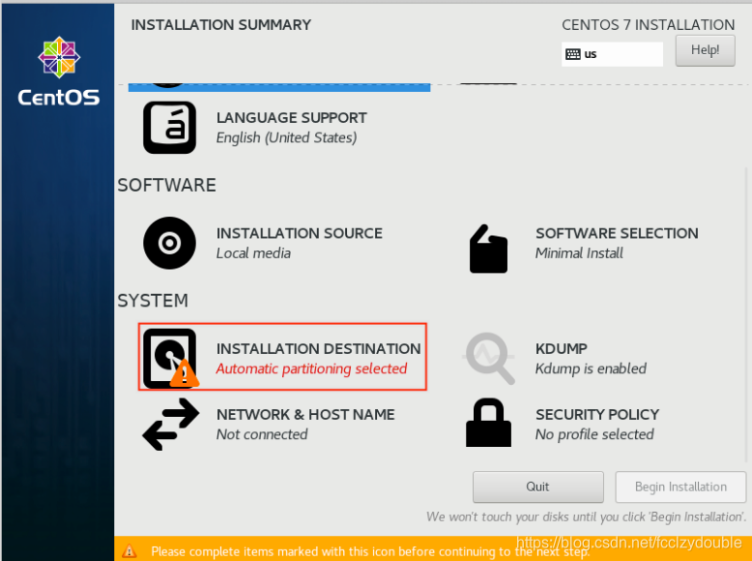Screen dimensions: 752x561
Task: Open the SOFTWARE SELECTION label
Action: click(x=617, y=233)
